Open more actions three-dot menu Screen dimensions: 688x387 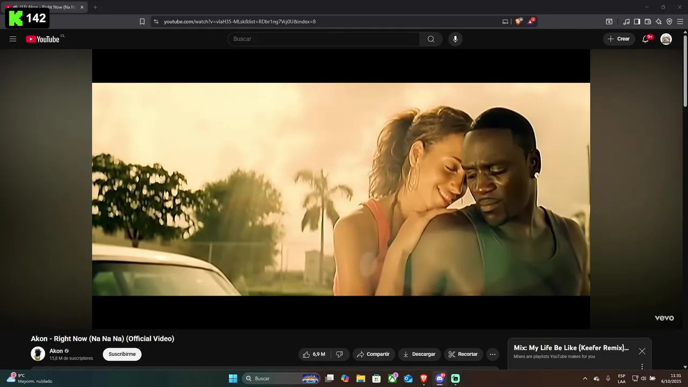pyautogui.click(x=492, y=354)
